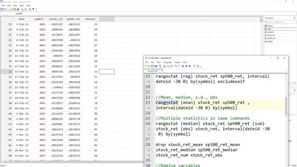Click Redo arrow in Do-file Editor
Screen dimensions: 297x167
(x=179, y=66)
